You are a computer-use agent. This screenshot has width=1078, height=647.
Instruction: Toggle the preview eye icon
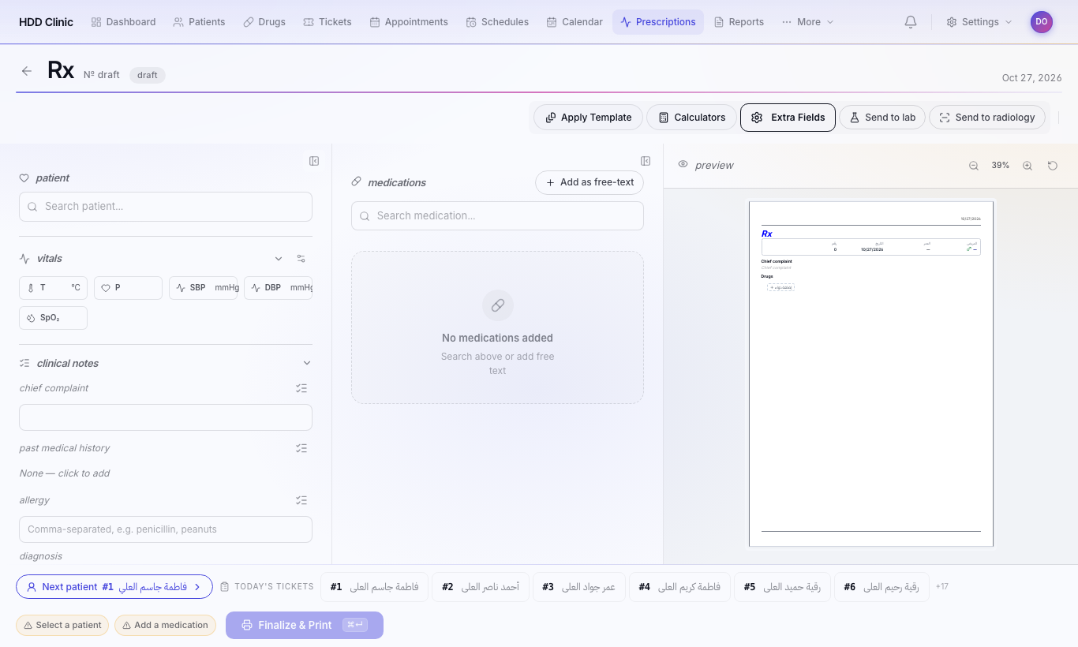(x=683, y=165)
